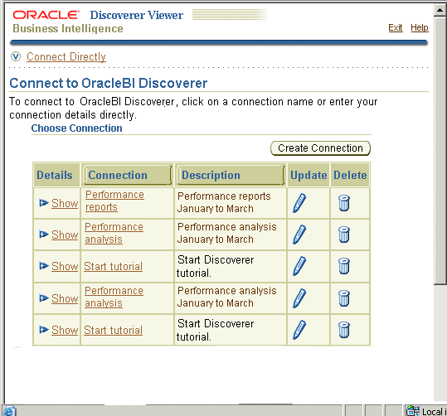
Task: Open the Performance reports connection link
Action: pos(115,201)
